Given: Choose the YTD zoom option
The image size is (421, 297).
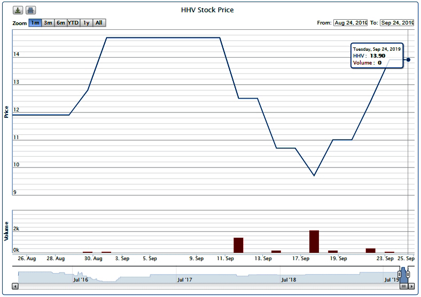Looking at the screenshot, I should click(74, 23).
